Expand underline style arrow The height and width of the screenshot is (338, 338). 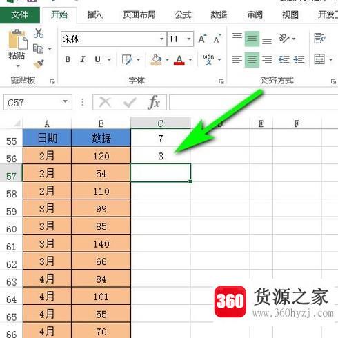109,59
